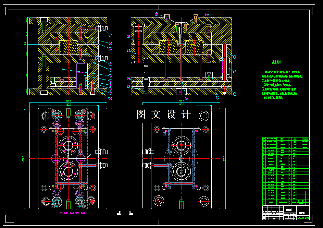Select part balloon number 3
This screenshot has width=323, height=228.
(x=110, y=89)
